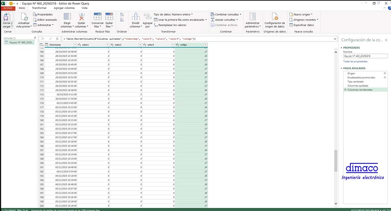Click gear icon next to Origen step
Screen dimensions: 391x211
pyautogui.click(x=385, y=73)
